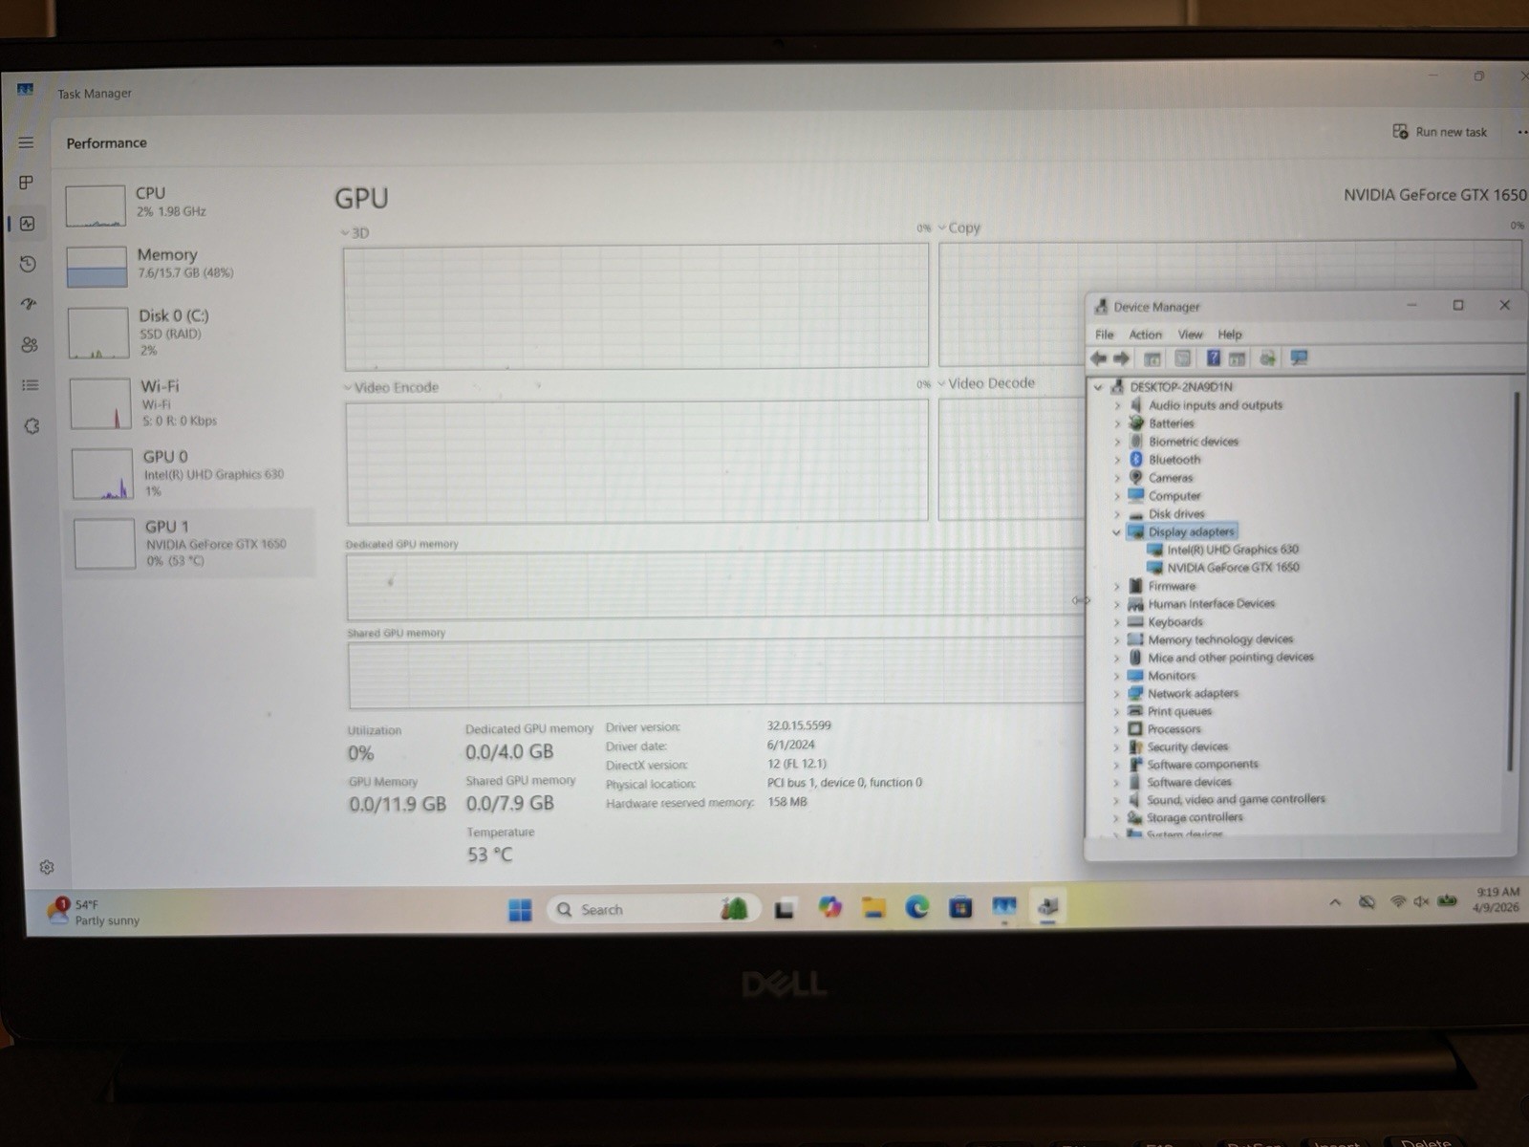
Task: Select GPU 0 Intel UHD Graphics item
Action: 191,473
